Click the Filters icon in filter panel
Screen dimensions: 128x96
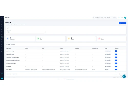(x=7, y=28)
